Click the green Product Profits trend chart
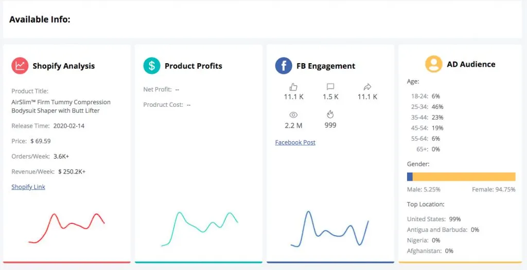Screen dimensions: 527x270 pyautogui.click(x=200, y=226)
